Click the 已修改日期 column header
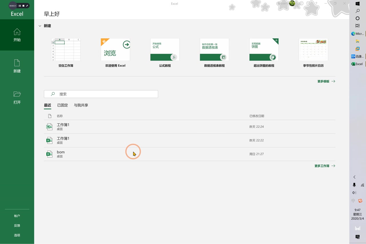This screenshot has width=366, height=244. (x=256, y=116)
